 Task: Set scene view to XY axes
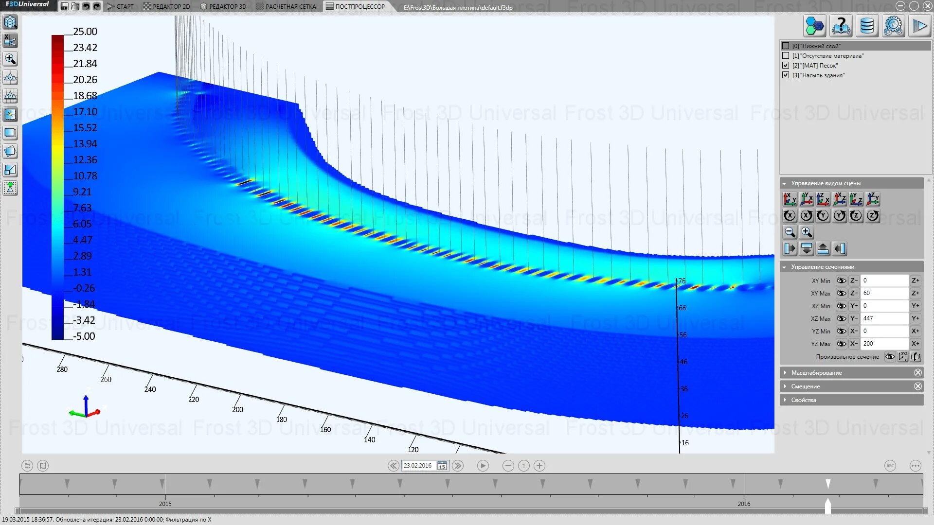tap(790, 199)
